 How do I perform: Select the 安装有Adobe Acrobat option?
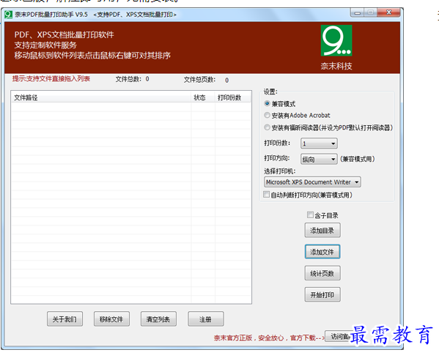[267, 115]
